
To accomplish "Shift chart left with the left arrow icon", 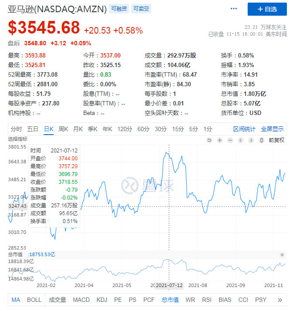I will (x=241, y=140).
